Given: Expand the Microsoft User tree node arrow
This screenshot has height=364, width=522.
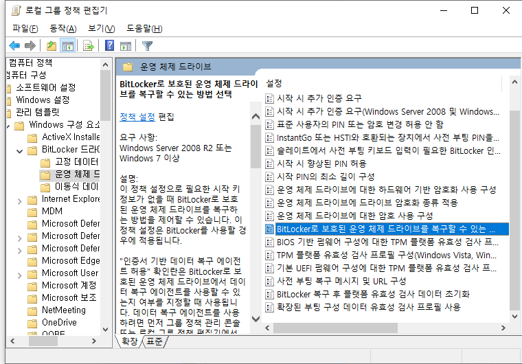Looking at the screenshot, I should click(x=20, y=275).
